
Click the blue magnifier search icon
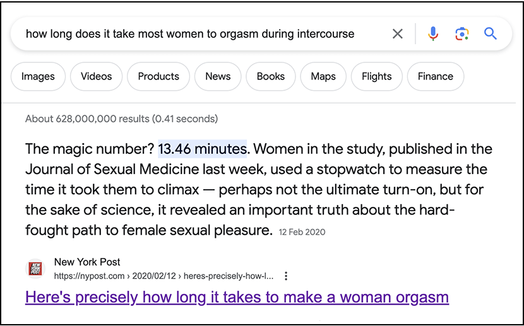pyautogui.click(x=491, y=34)
